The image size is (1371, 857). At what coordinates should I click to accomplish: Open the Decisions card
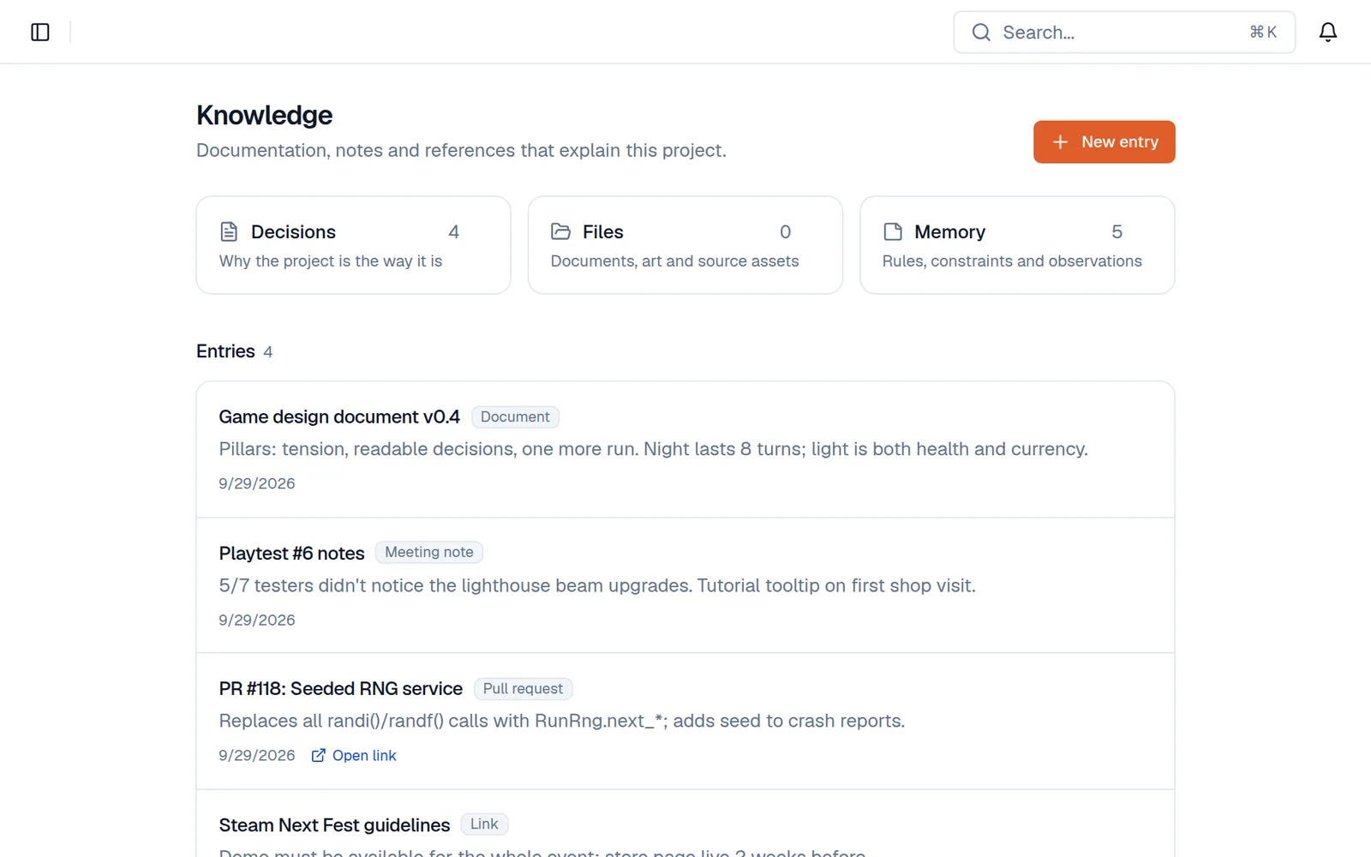(353, 245)
